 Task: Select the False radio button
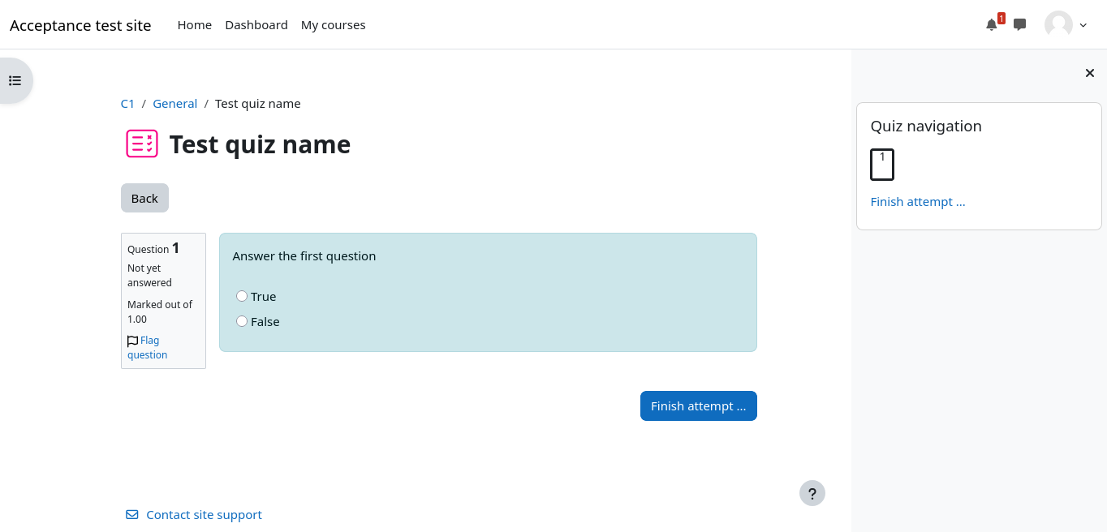pos(242,321)
